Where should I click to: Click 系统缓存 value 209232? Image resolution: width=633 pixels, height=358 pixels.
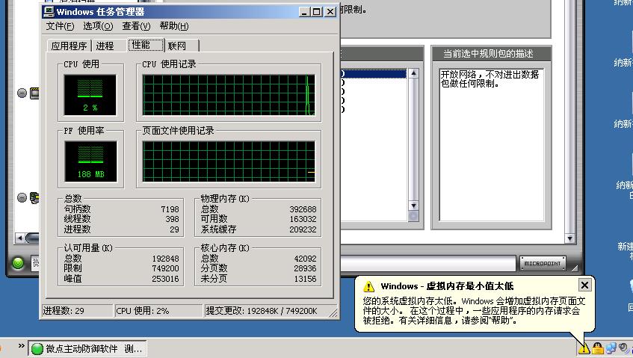(303, 229)
